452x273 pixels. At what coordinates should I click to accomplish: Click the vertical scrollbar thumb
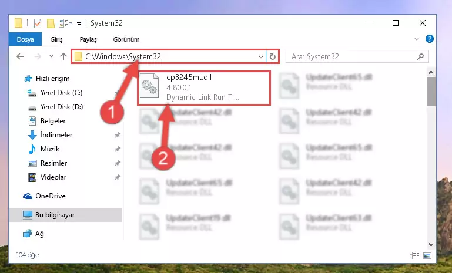431,92
